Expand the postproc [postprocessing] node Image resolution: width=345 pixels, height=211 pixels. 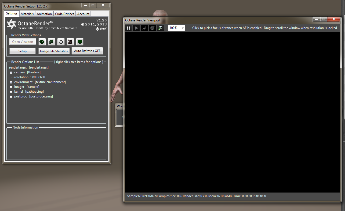click(x=11, y=97)
